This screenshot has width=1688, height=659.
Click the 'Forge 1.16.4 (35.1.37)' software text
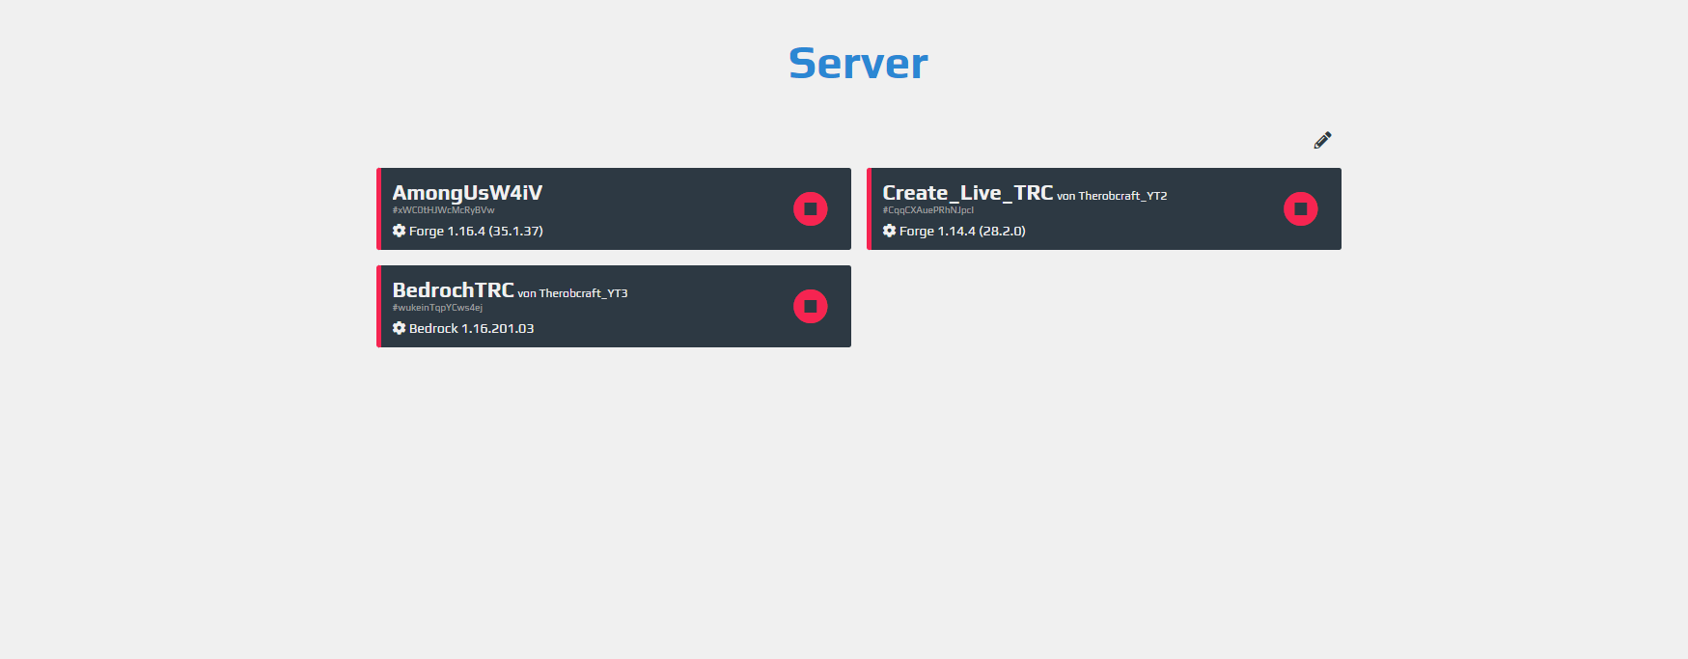click(476, 232)
